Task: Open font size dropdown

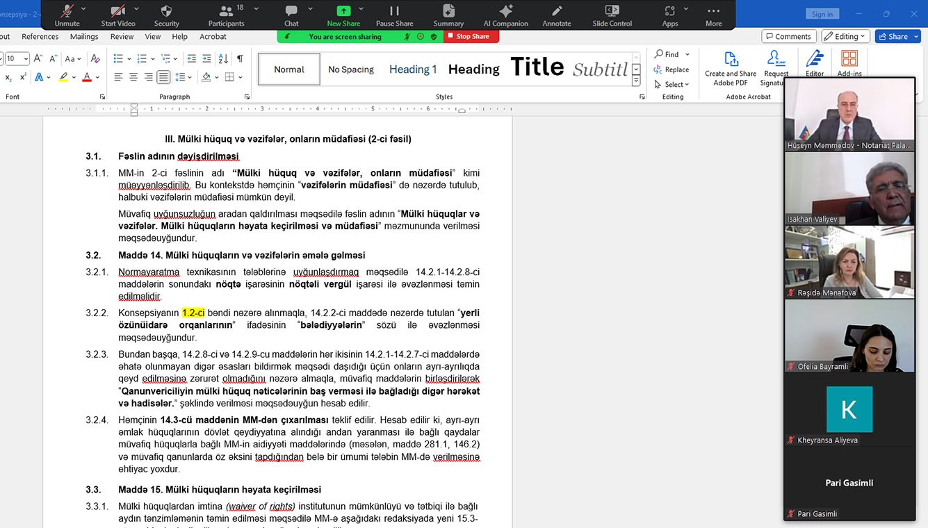Action: click(26, 59)
